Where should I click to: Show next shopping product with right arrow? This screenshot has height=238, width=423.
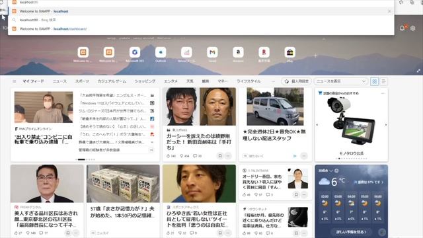click(386, 125)
